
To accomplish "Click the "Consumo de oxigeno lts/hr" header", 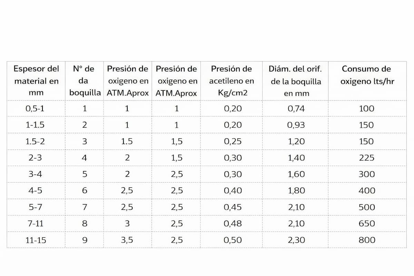I will coord(366,75).
